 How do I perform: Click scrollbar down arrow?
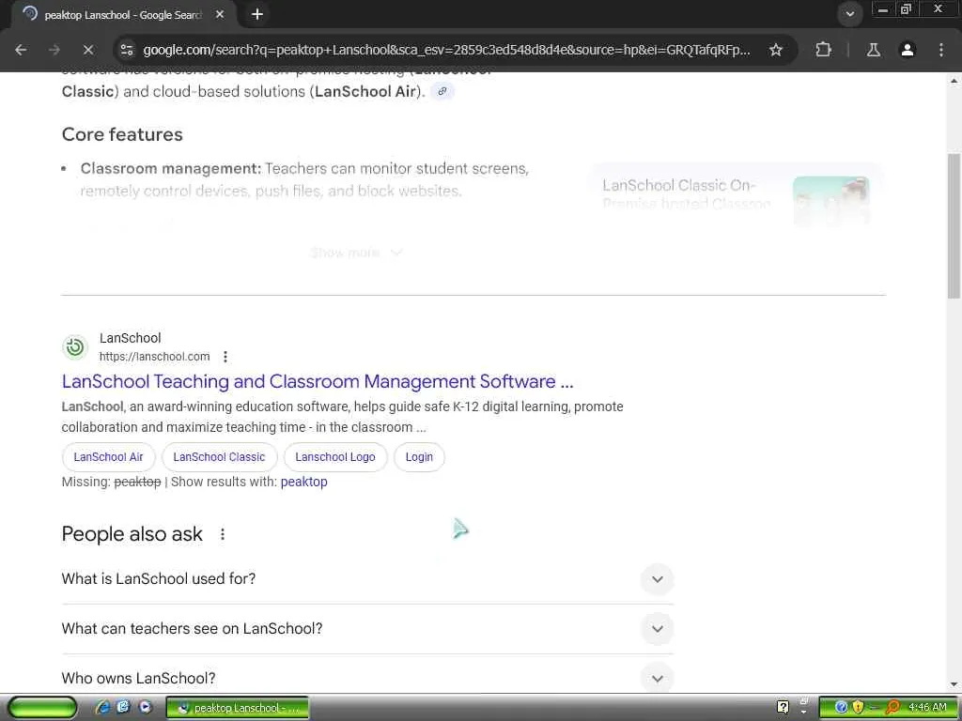pos(954,684)
